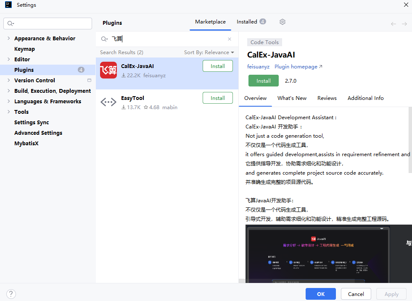Click the Cancel button
The height and width of the screenshot is (301, 412).
click(356, 294)
